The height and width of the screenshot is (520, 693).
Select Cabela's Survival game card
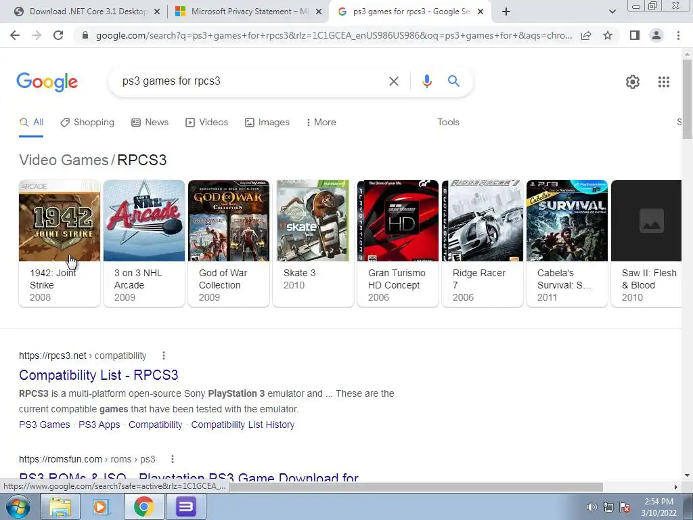coord(567,243)
